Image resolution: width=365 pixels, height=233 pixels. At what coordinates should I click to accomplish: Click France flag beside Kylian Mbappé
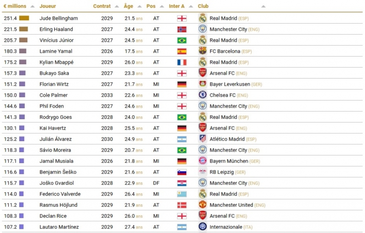[x=182, y=62]
